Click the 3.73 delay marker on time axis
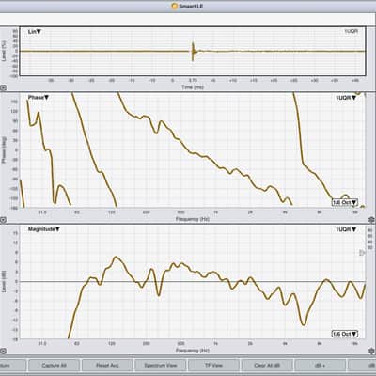The height and width of the screenshot is (376, 376). coord(193,81)
